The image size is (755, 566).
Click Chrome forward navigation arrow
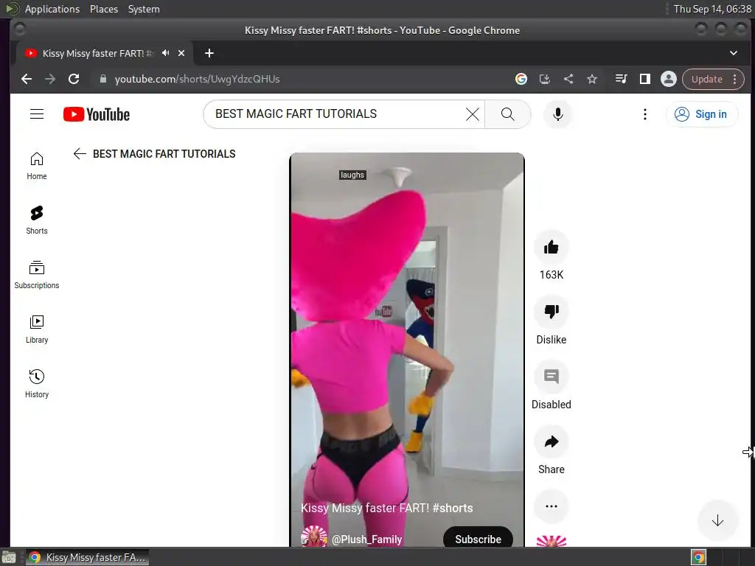(x=50, y=79)
